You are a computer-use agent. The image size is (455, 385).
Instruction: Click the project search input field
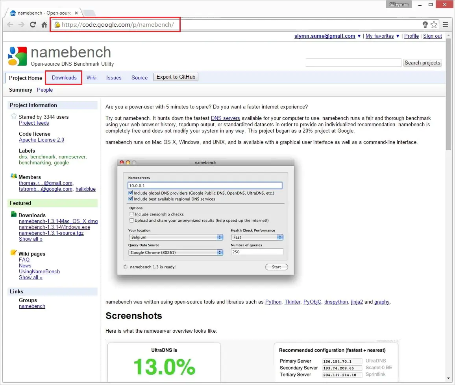(x=353, y=63)
